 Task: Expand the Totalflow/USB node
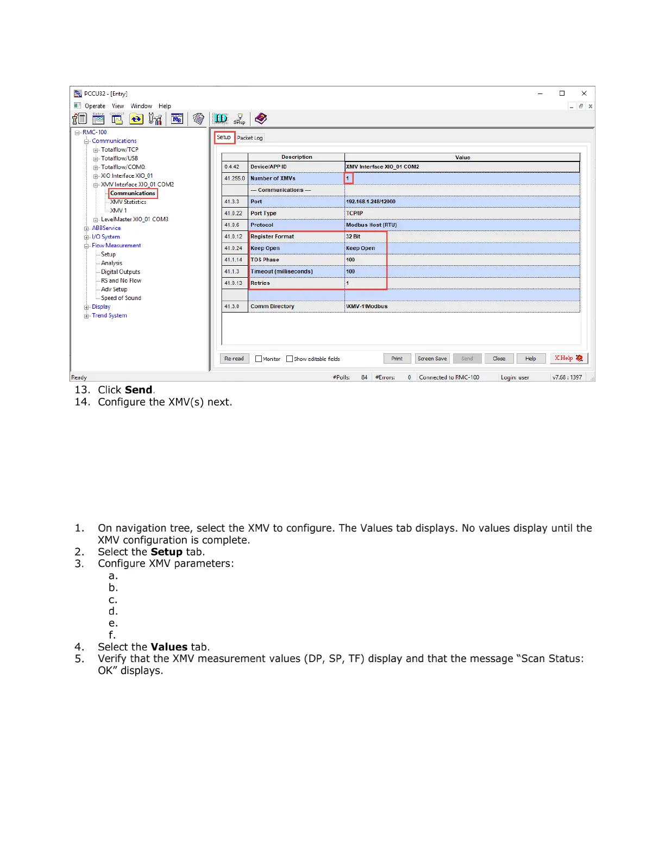(x=96, y=159)
